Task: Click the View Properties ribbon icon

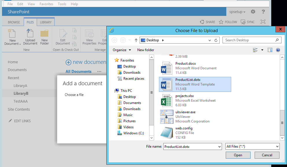Action: [89, 34]
